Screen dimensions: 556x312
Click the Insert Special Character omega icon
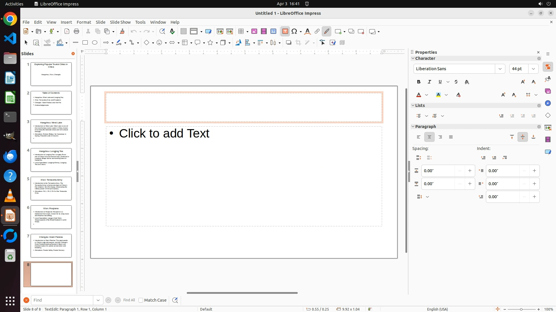(x=295, y=31)
